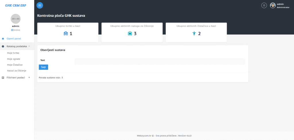This screenshot has height=140, width=294.
Task: Open the admin avatar in top bar
Action: point(273,5)
